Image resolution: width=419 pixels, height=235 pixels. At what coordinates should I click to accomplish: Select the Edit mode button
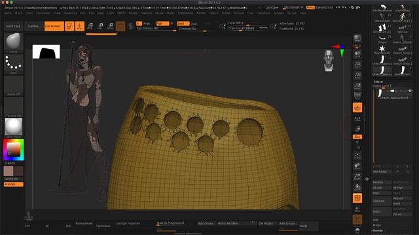(69, 26)
